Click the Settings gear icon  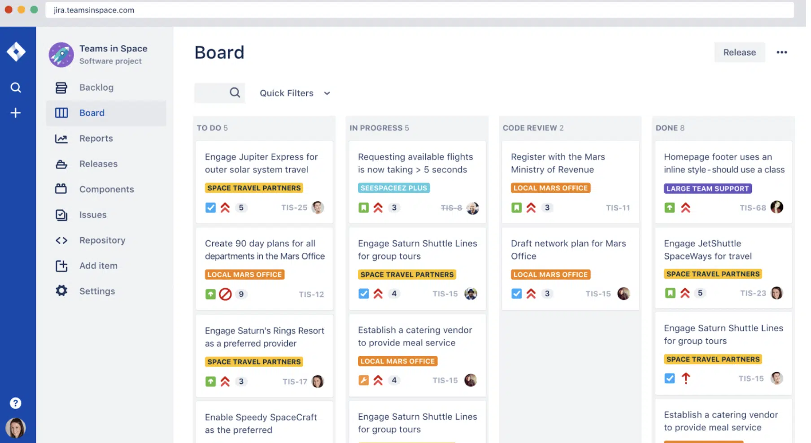[61, 291]
